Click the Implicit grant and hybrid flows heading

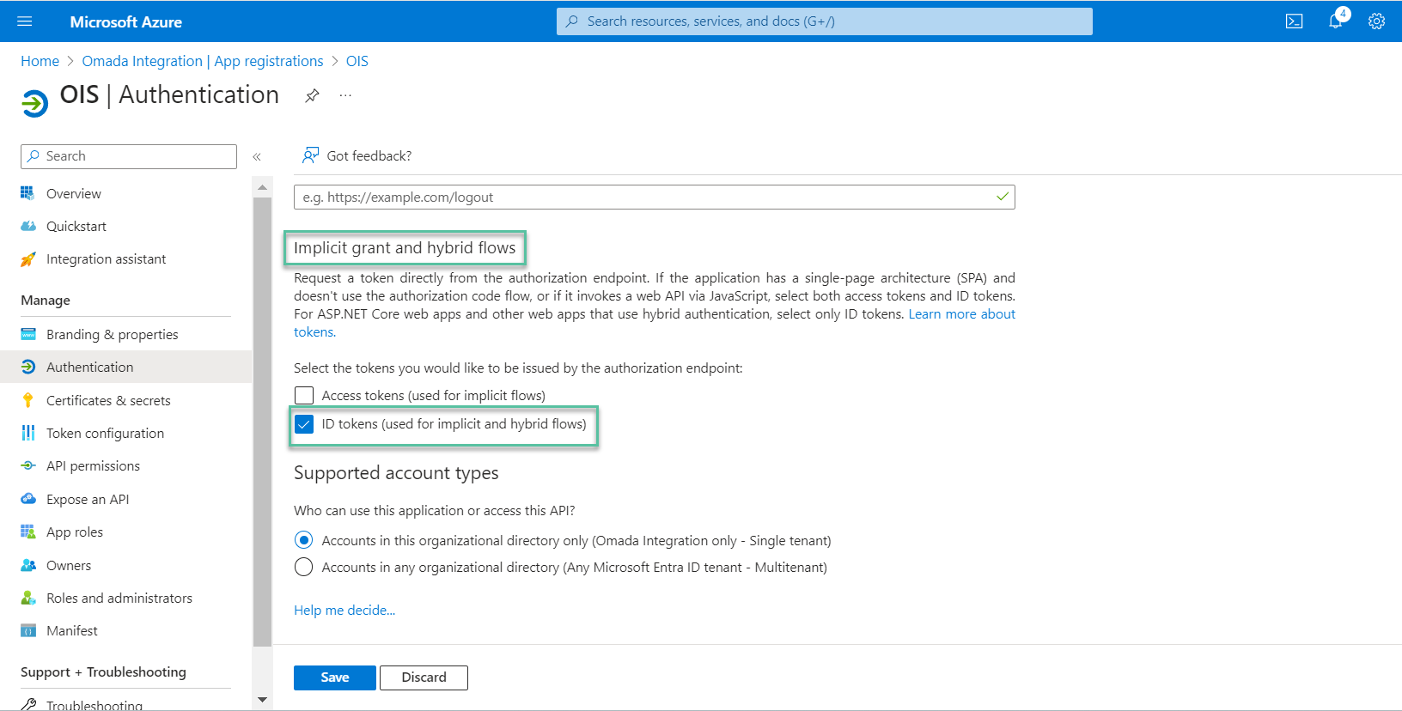(x=405, y=248)
